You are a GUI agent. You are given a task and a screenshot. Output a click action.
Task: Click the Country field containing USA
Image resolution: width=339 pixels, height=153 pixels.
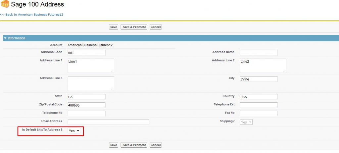(x=259, y=97)
